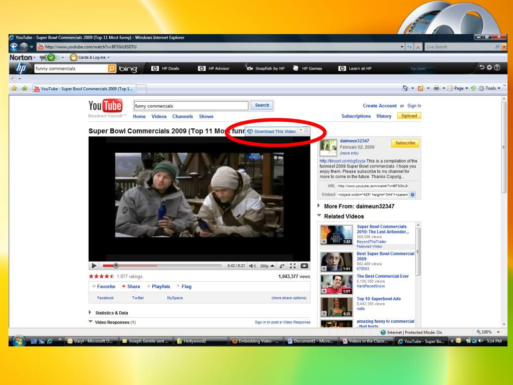Click the video progress seek bar

click(x=162, y=266)
